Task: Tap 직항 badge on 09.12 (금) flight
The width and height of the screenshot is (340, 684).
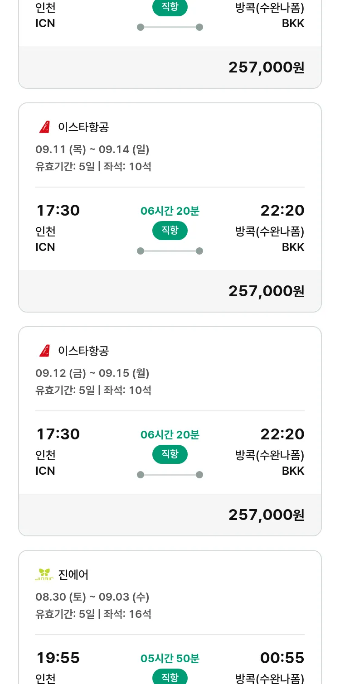Action: (170, 454)
